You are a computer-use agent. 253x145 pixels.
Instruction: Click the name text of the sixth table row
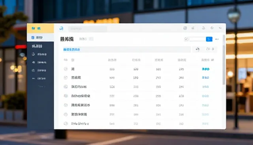coord(79,114)
